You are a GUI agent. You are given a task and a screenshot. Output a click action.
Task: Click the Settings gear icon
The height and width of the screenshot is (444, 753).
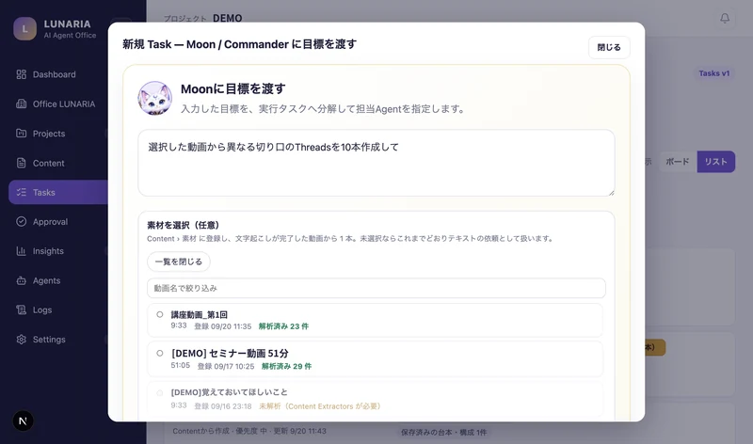21,339
